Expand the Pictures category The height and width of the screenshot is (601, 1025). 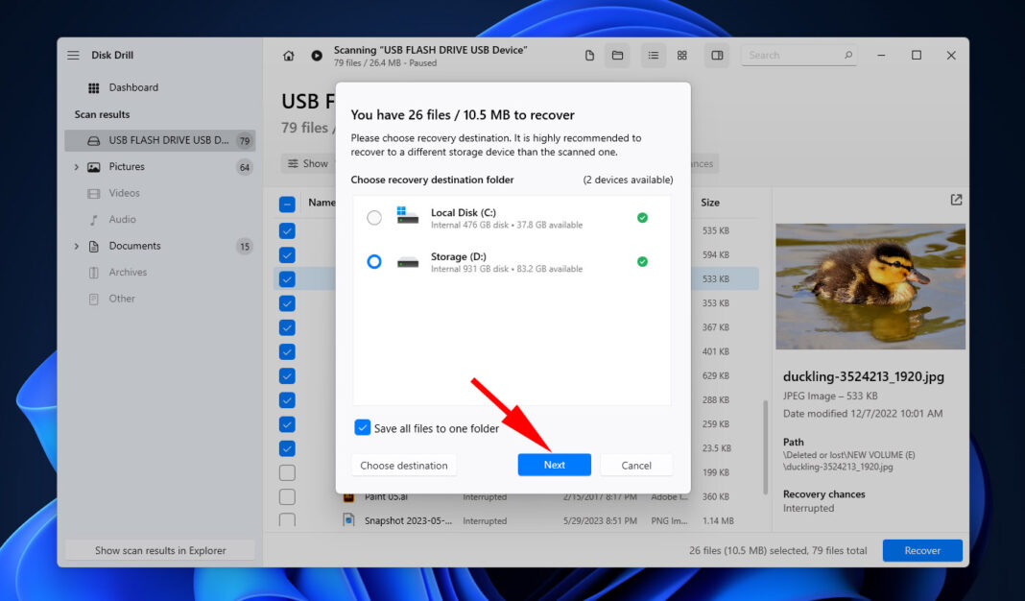(77, 167)
